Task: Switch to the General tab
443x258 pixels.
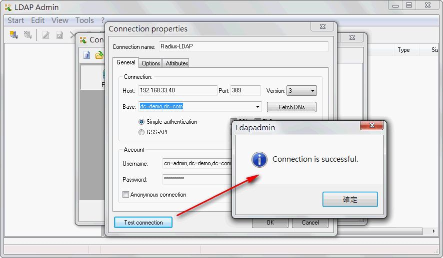Action: pyautogui.click(x=125, y=62)
